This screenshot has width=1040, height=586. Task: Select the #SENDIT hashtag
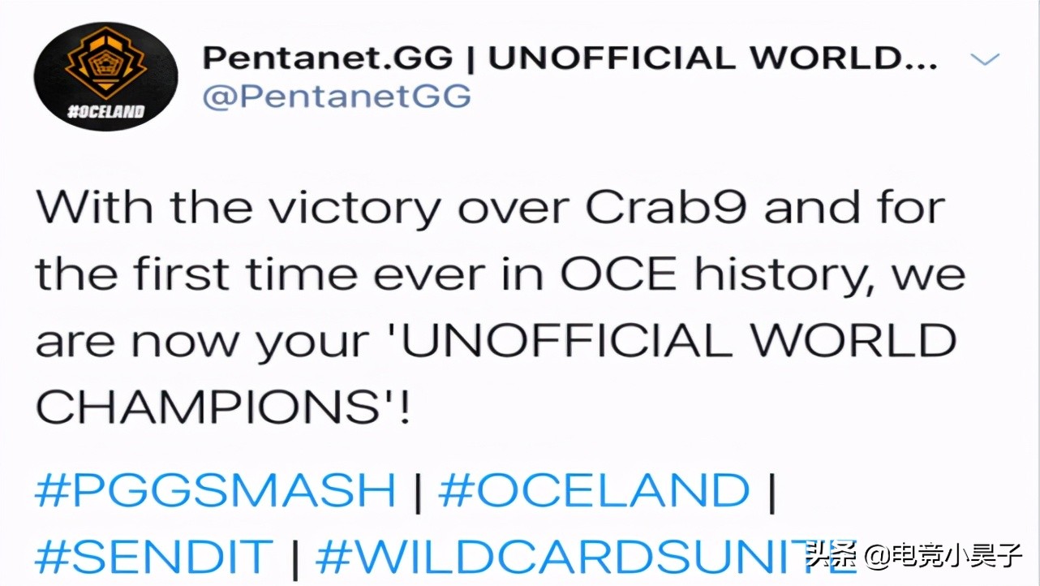(154, 556)
